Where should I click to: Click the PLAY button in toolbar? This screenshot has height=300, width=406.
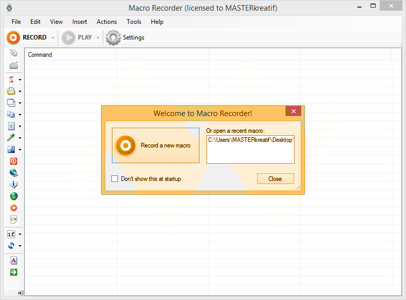[x=77, y=37]
